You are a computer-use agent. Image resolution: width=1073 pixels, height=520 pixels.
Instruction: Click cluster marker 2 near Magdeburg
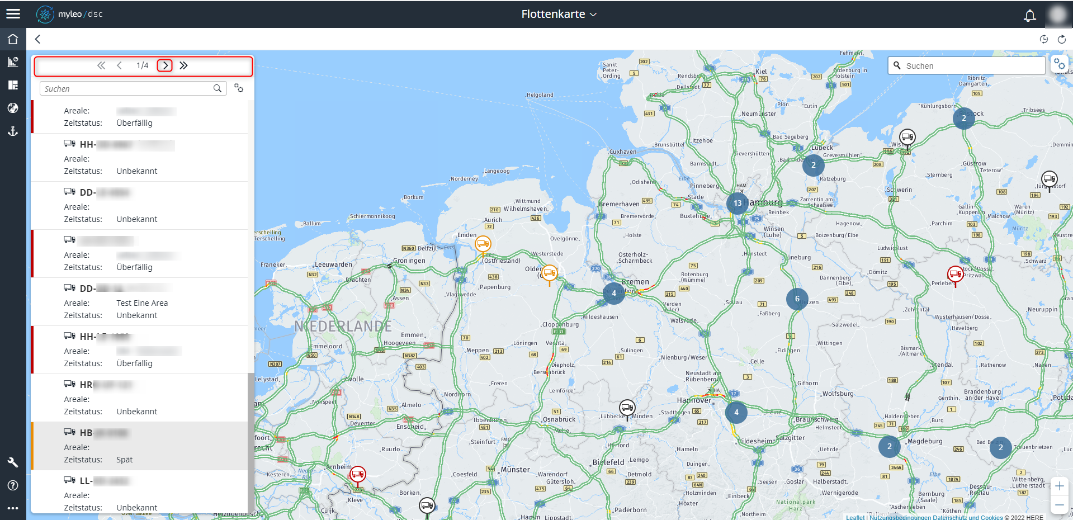click(x=890, y=446)
